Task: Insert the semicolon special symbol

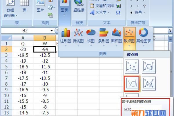Action: pyautogui.click(x=131, y=6)
